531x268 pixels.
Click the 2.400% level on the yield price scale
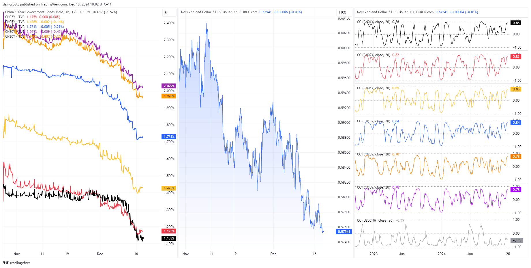pos(169,23)
